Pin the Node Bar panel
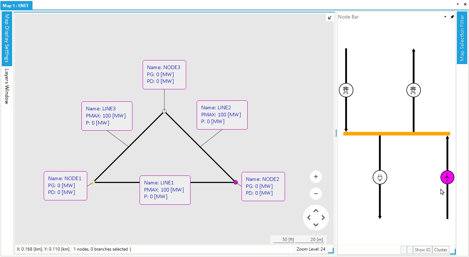The width and height of the screenshot is (469, 257). [x=452, y=17]
